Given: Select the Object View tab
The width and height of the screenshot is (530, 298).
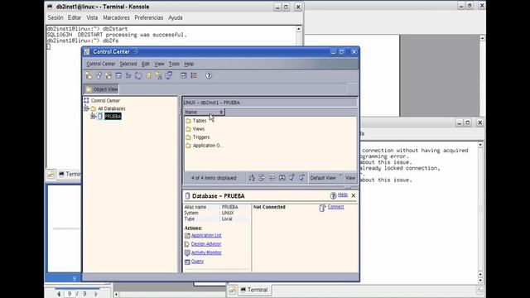Looking at the screenshot, I should click(101, 89).
